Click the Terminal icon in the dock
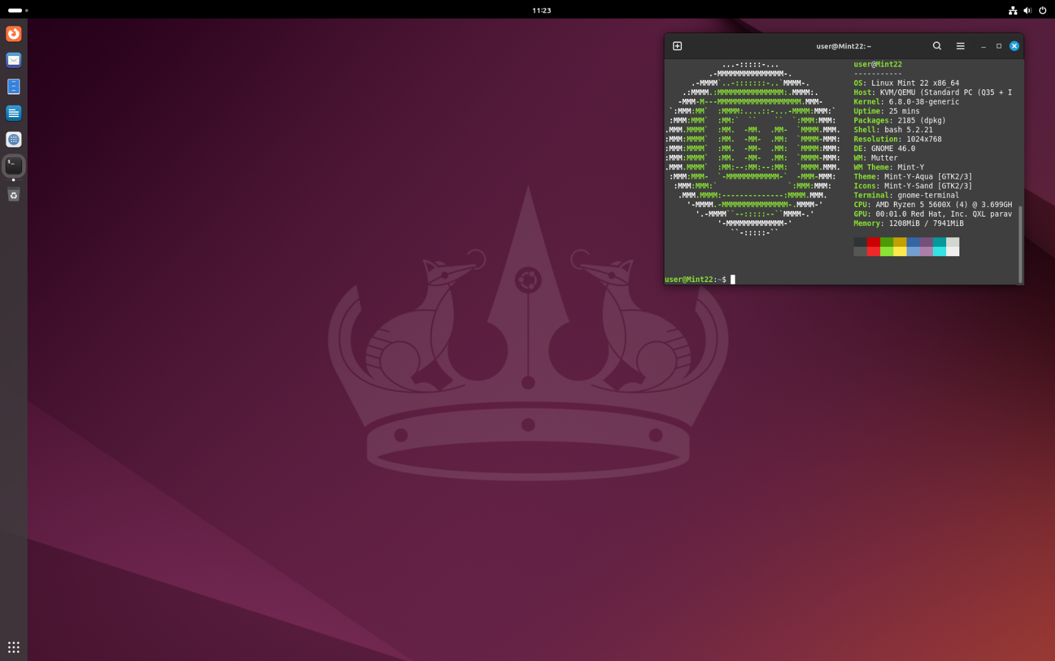The image size is (1055, 661). (14, 166)
